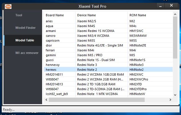Image resolution: width=181 pixels, height=115 pixels.
Task: Select the Xiaomi Mi5 / PRO row
Action: [90, 55]
